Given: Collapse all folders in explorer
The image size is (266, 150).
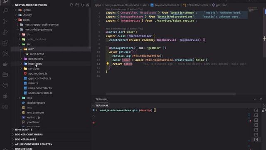Looking at the screenshot, I should click(x=88, y=5).
